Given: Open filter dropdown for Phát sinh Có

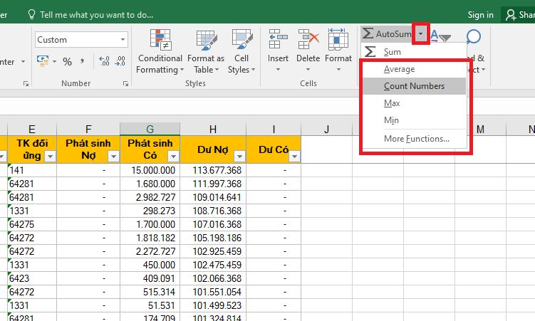Looking at the screenshot, I should click(173, 157).
